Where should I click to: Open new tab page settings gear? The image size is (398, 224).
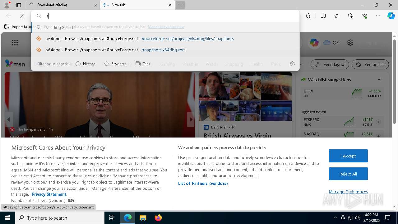click(x=350, y=43)
